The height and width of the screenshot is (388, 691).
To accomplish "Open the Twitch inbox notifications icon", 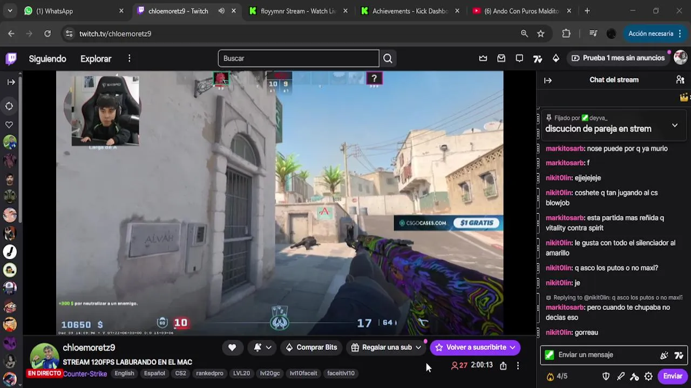I will pos(501,58).
